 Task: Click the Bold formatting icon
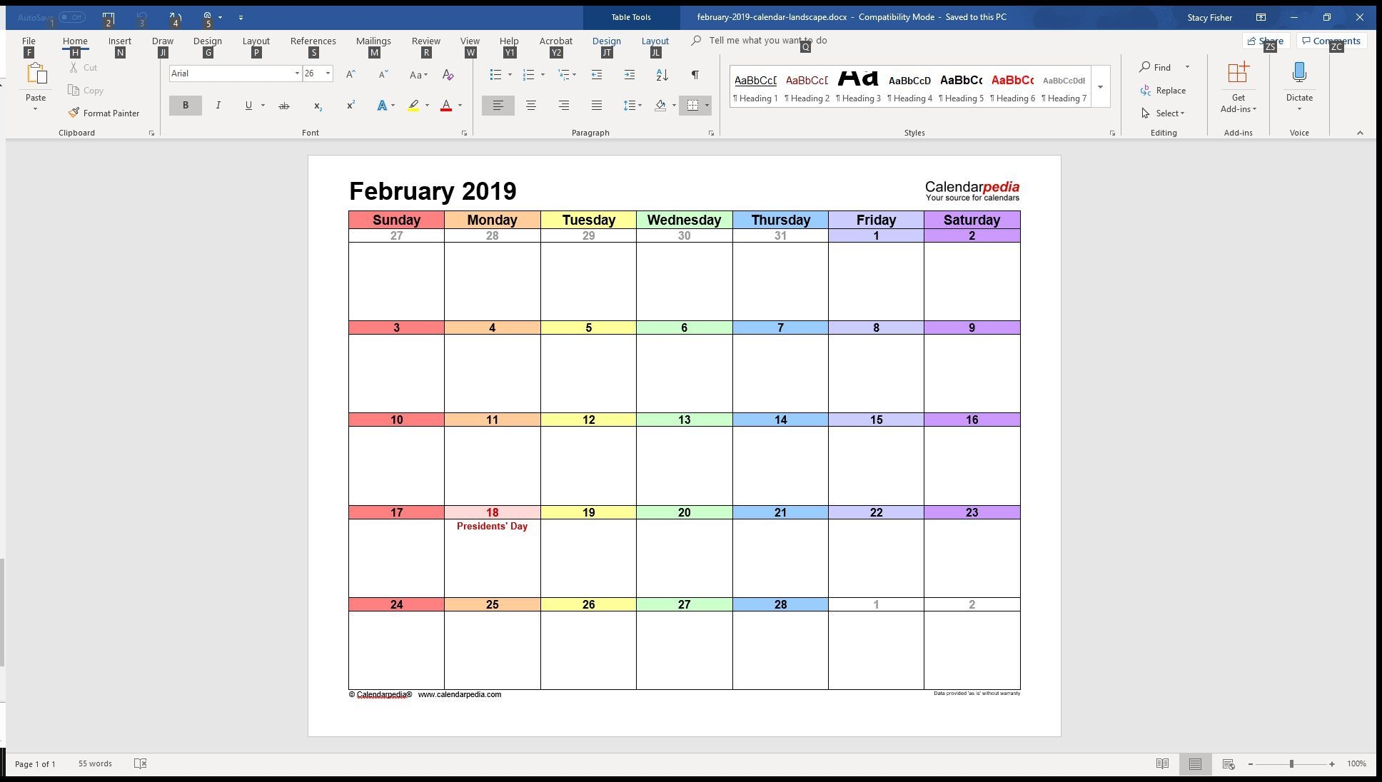click(186, 104)
